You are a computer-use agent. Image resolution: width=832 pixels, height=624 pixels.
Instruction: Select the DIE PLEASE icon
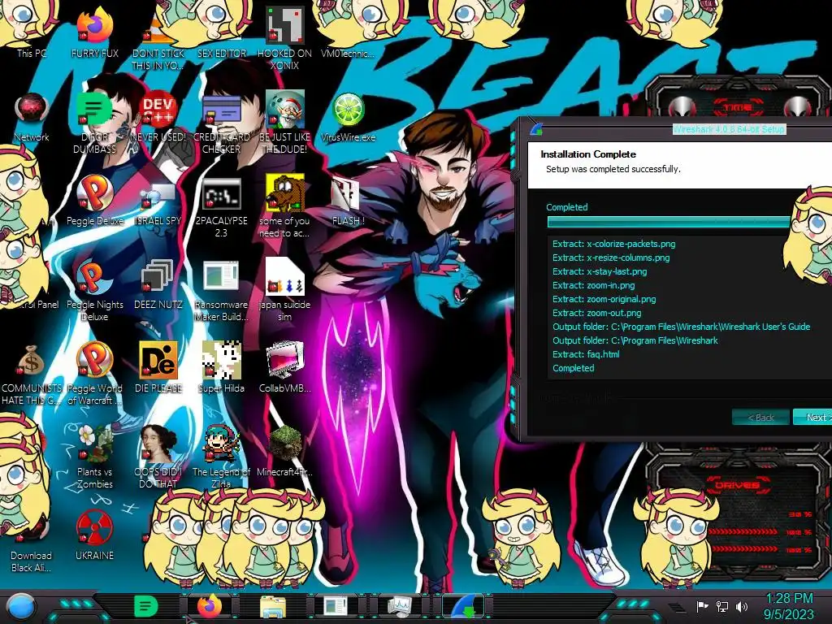(x=158, y=368)
